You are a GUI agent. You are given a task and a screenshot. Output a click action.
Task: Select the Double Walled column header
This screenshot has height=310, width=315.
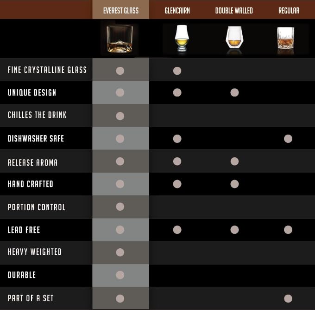pos(234,10)
